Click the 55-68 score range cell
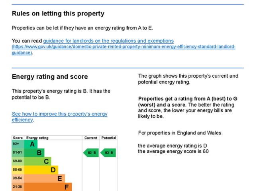 [18, 170]
